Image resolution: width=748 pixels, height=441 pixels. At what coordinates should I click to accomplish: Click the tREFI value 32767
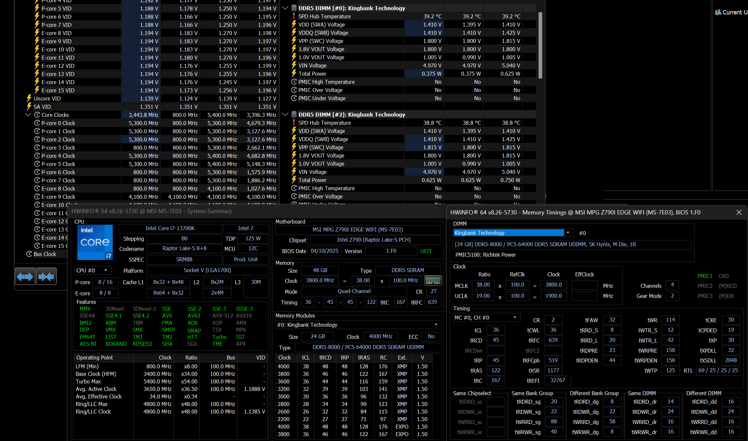click(558, 380)
